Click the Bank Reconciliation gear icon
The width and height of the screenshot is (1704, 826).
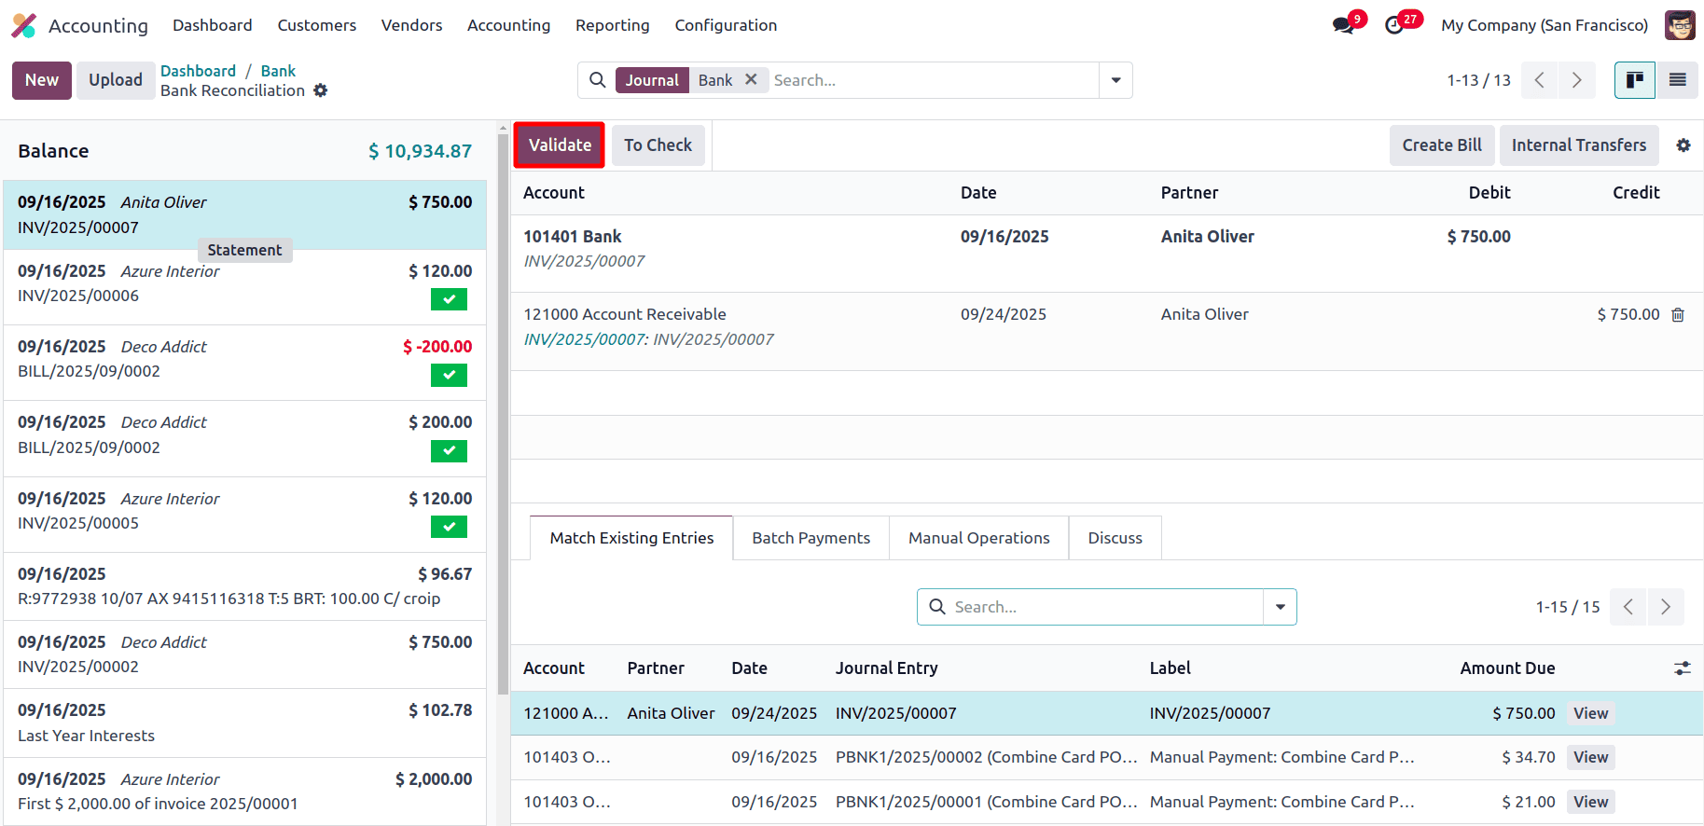(x=321, y=90)
